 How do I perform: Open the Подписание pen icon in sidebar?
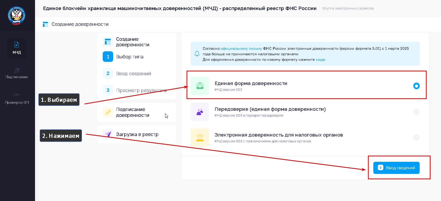pos(17,71)
